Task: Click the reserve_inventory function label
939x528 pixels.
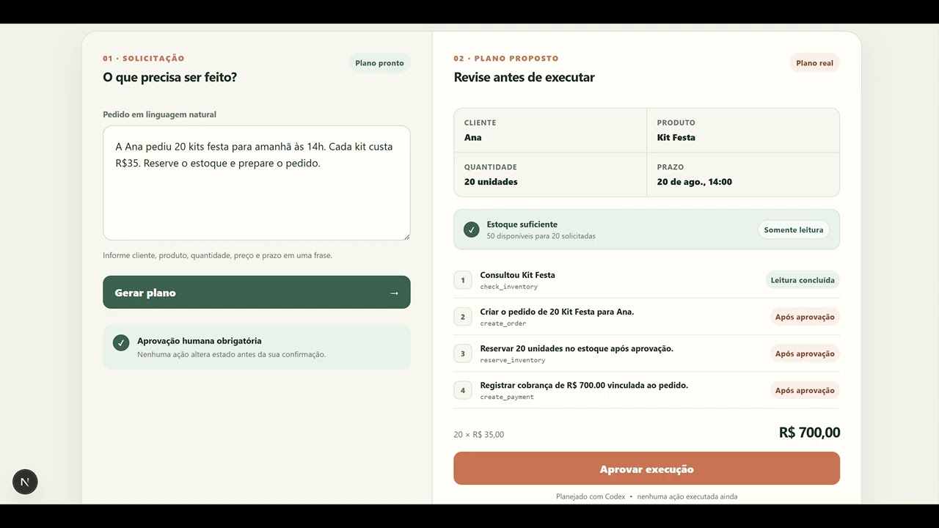Action: (x=513, y=360)
